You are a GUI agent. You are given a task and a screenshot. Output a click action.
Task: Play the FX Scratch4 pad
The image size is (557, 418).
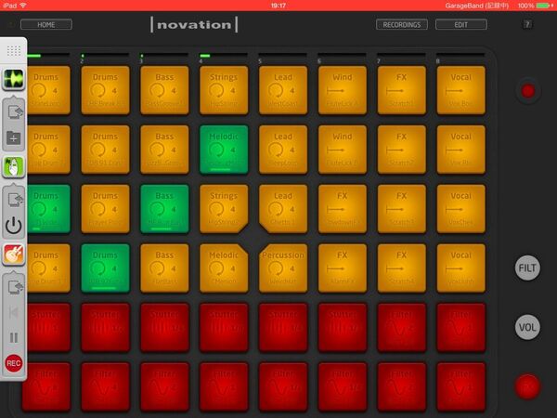point(402,268)
